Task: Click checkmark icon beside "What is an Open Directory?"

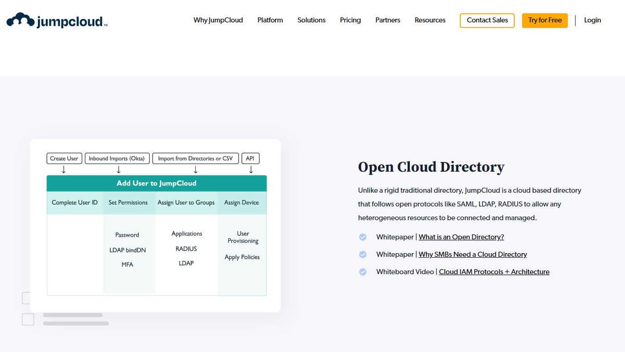Action: click(363, 237)
